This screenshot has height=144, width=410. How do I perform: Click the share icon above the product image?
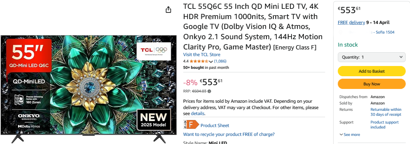pos(168,10)
